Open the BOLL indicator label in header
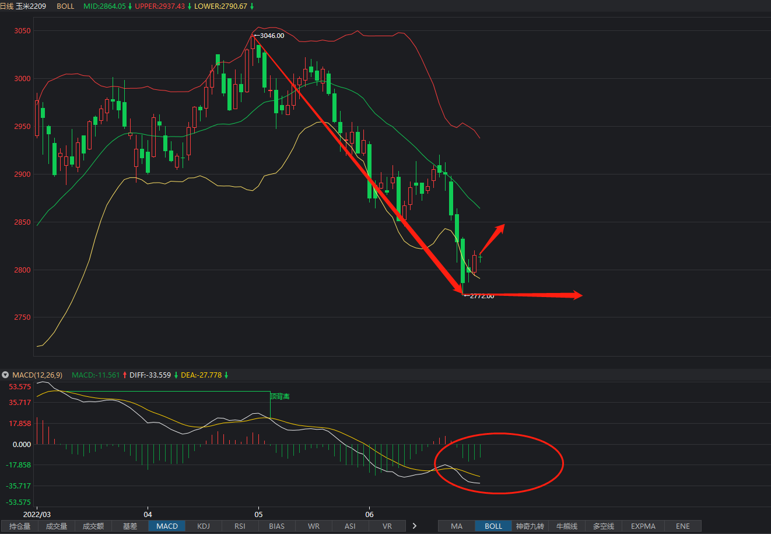The width and height of the screenshot is (771, 534). tap(65, 6)
